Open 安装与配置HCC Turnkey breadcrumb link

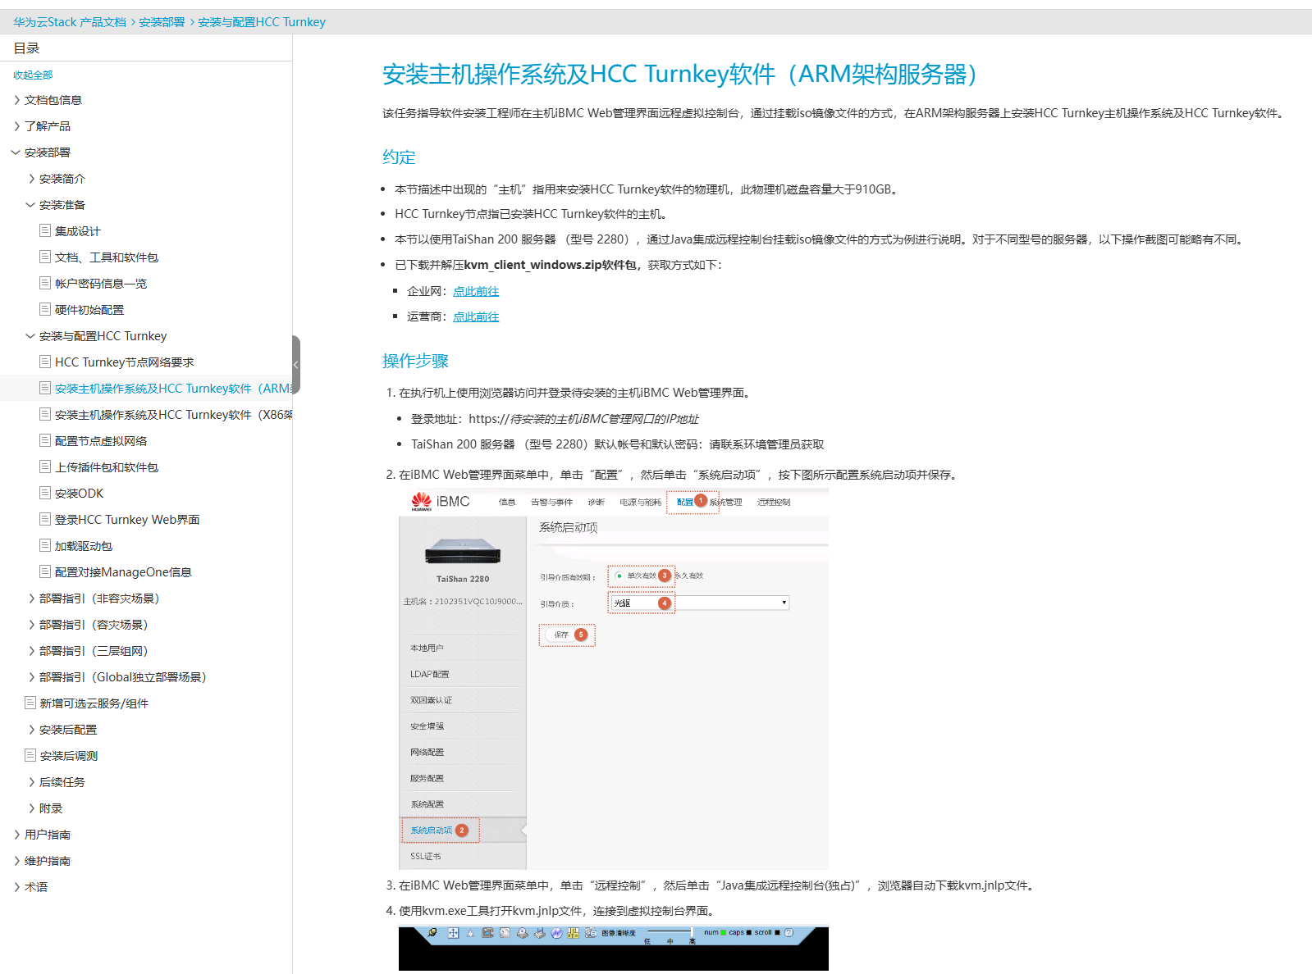[x=262, y=22]
